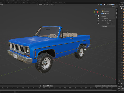
Task: Expand the Workspace panel
Action: [104, 26]
